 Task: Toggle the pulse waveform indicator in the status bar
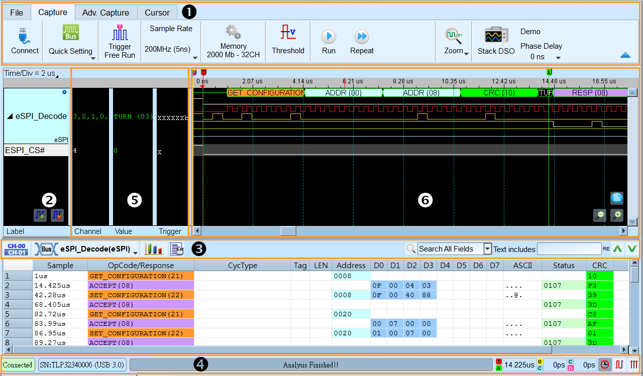[x=619, y=365]
